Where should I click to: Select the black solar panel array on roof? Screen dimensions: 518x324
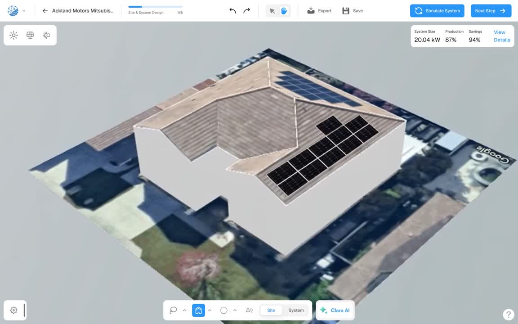point(323,155)
